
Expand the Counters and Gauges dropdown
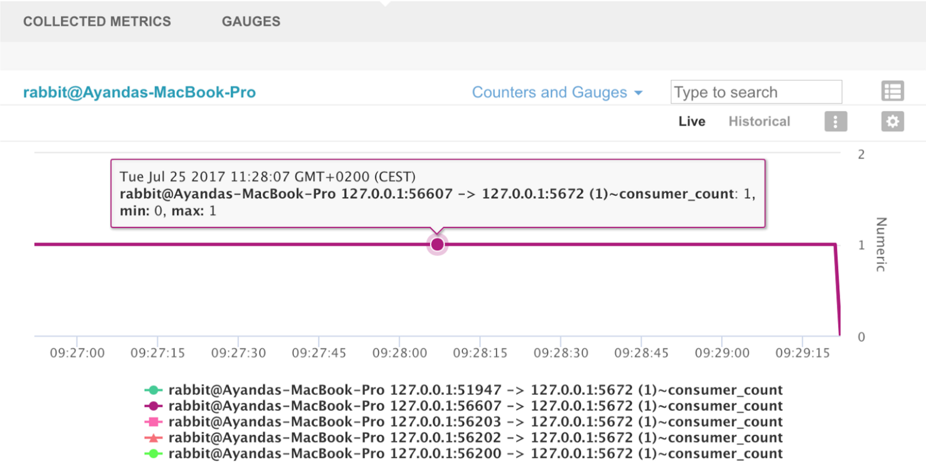click(x=549, y=92)
